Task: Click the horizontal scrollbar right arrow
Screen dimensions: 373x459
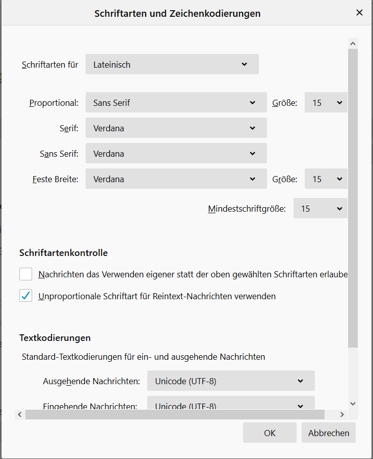Action: pos(342,415)
